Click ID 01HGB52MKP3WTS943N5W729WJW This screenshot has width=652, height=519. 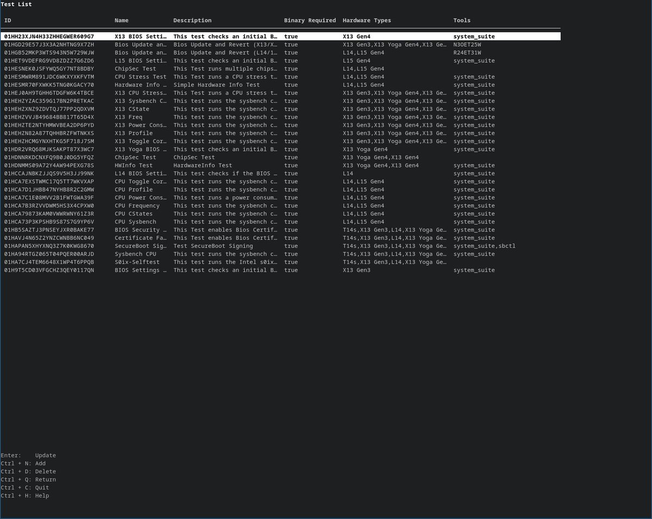coord(49,53)
